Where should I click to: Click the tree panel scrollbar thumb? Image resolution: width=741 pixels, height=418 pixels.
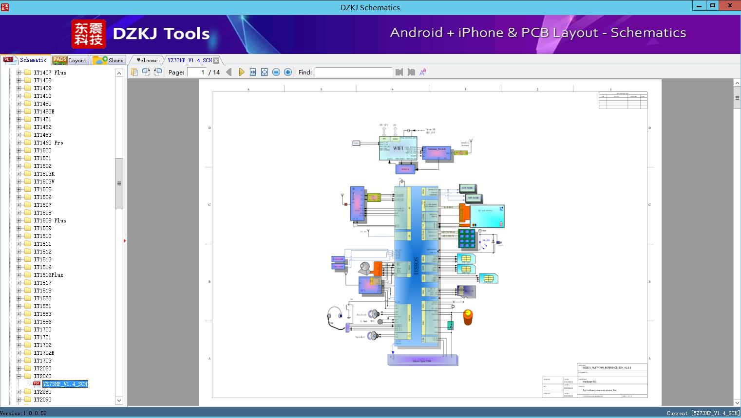click(119, 183)
